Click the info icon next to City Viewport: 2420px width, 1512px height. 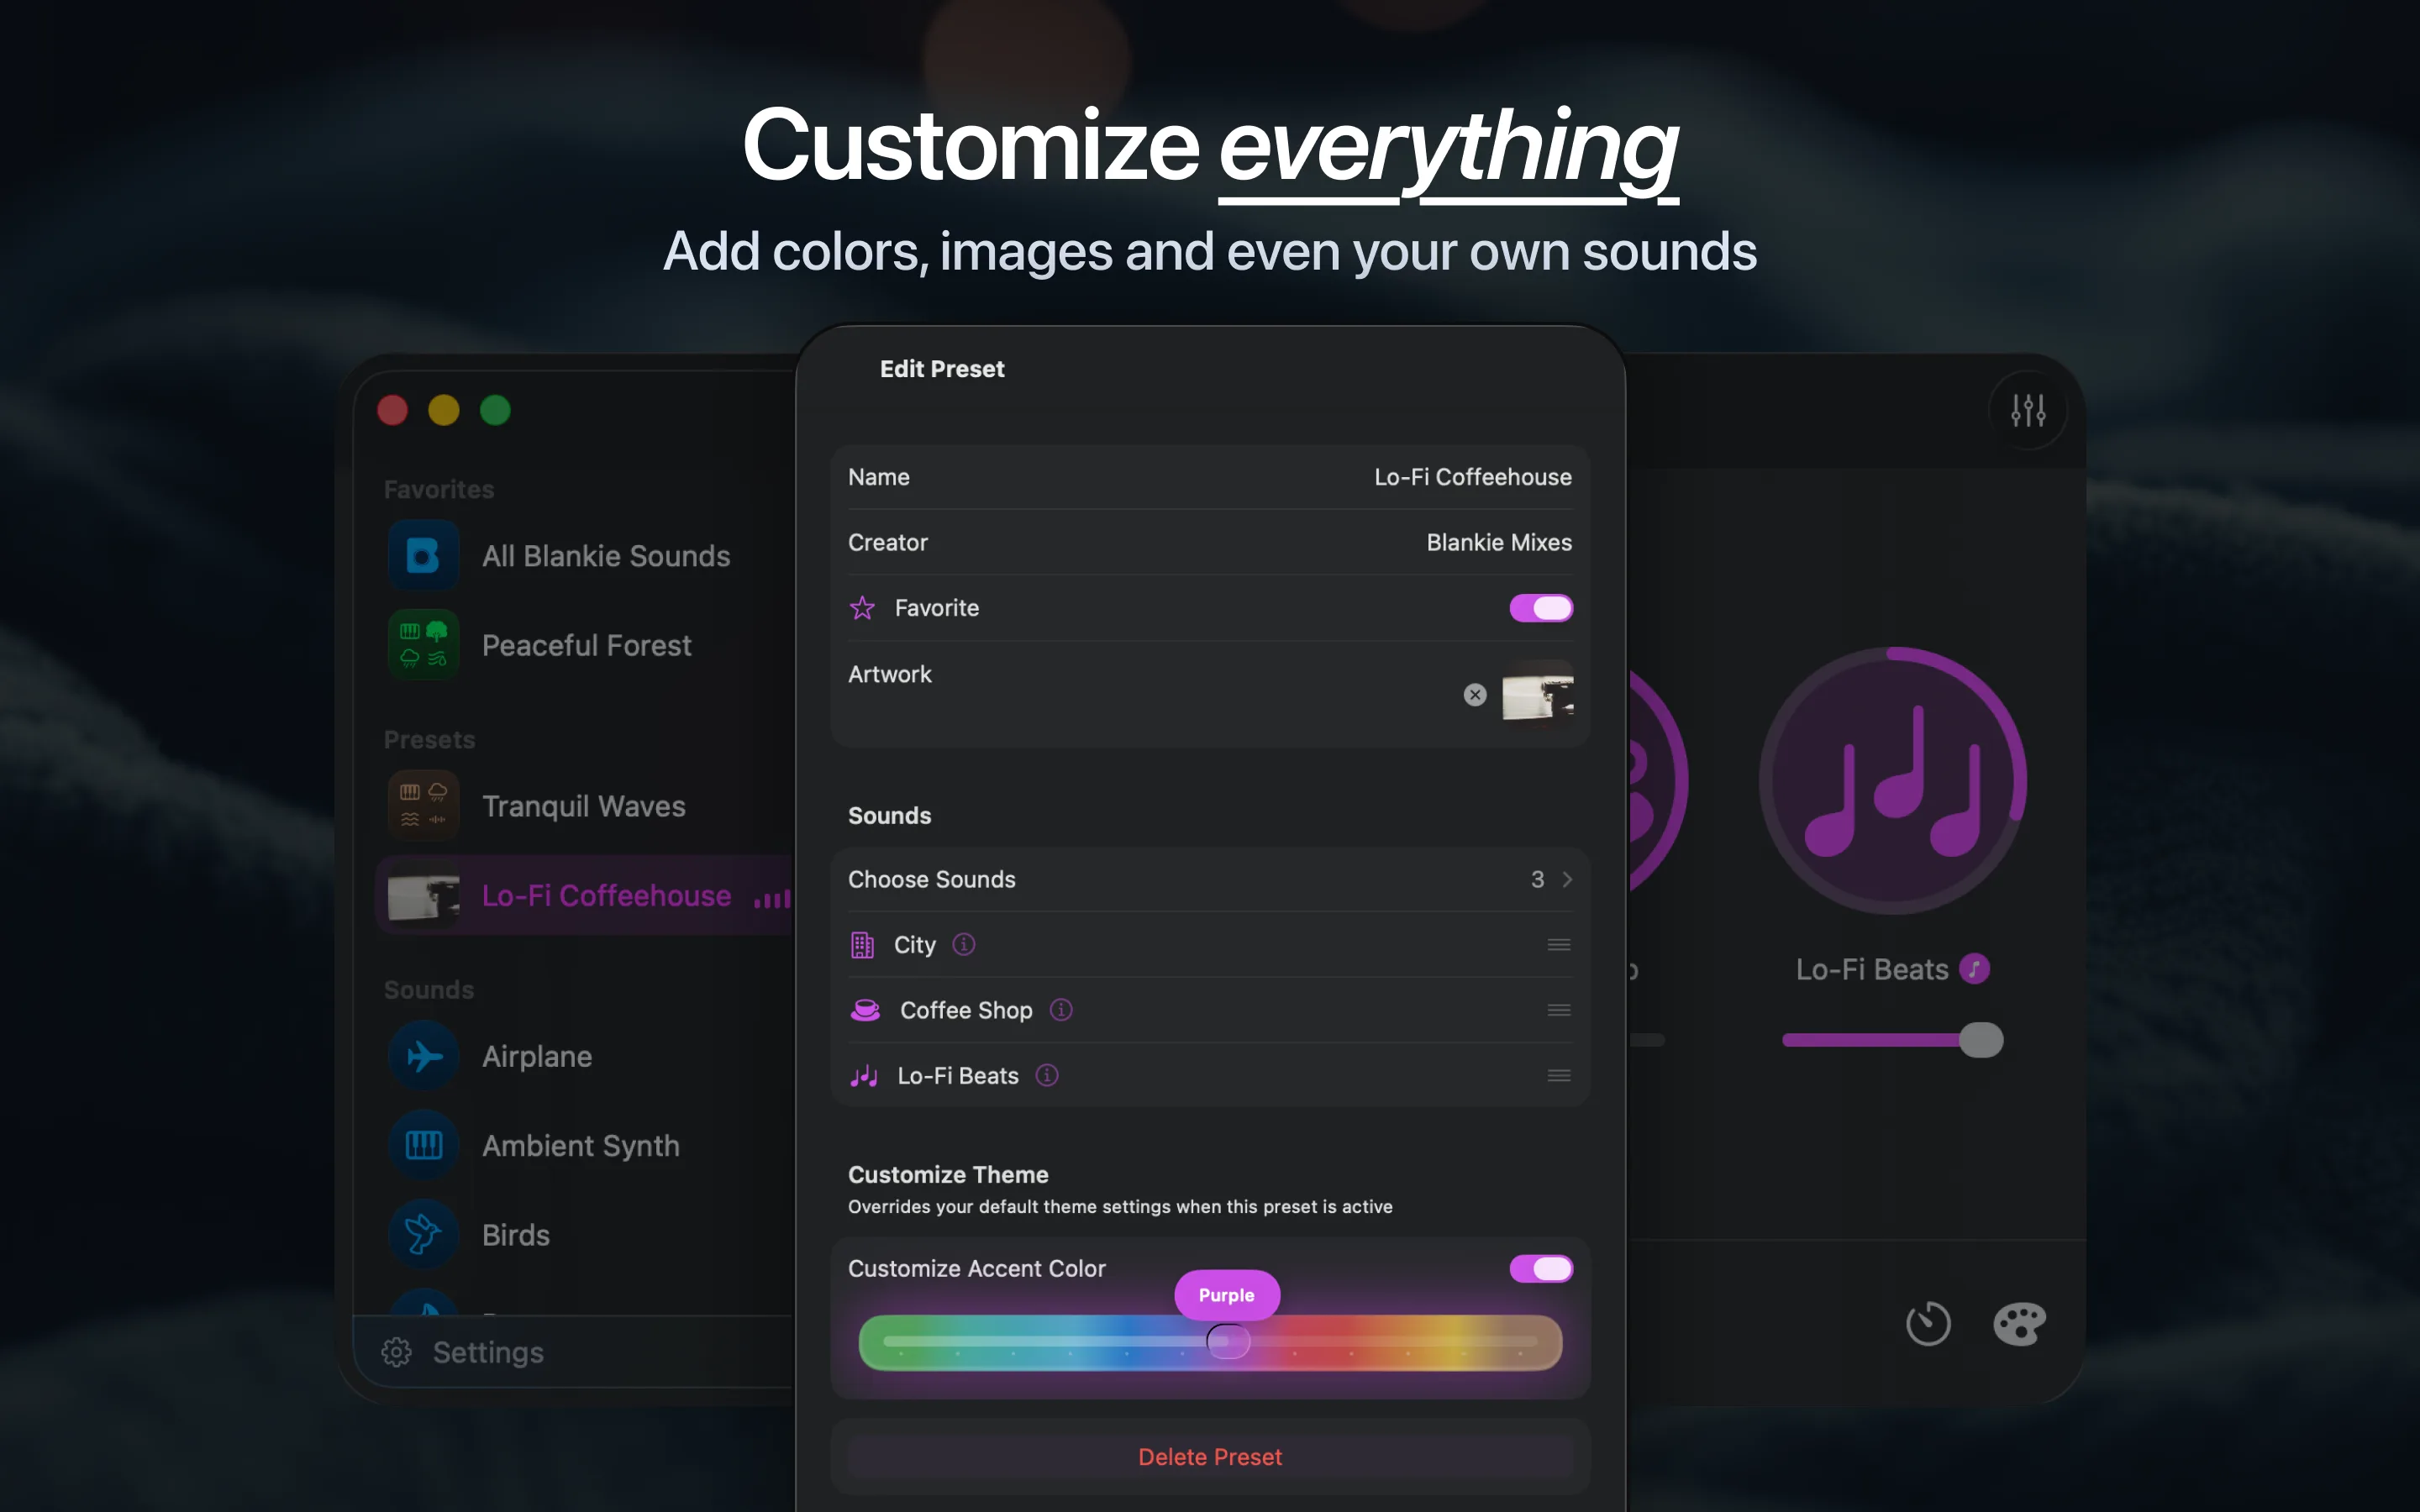point(963,944)
